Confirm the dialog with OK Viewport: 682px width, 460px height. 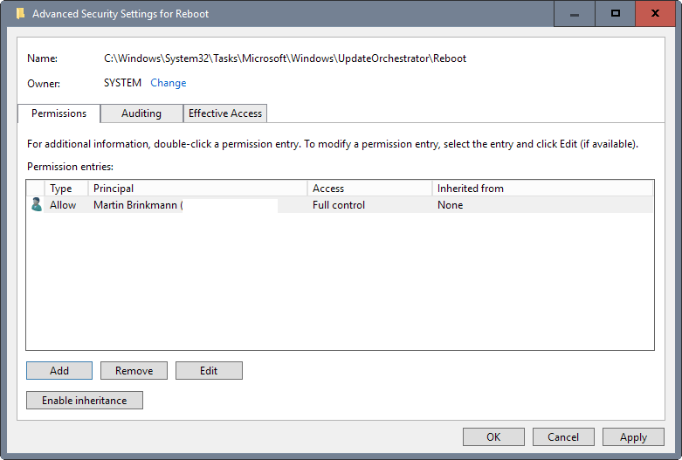pyautogui.click(x=493, y=437)
